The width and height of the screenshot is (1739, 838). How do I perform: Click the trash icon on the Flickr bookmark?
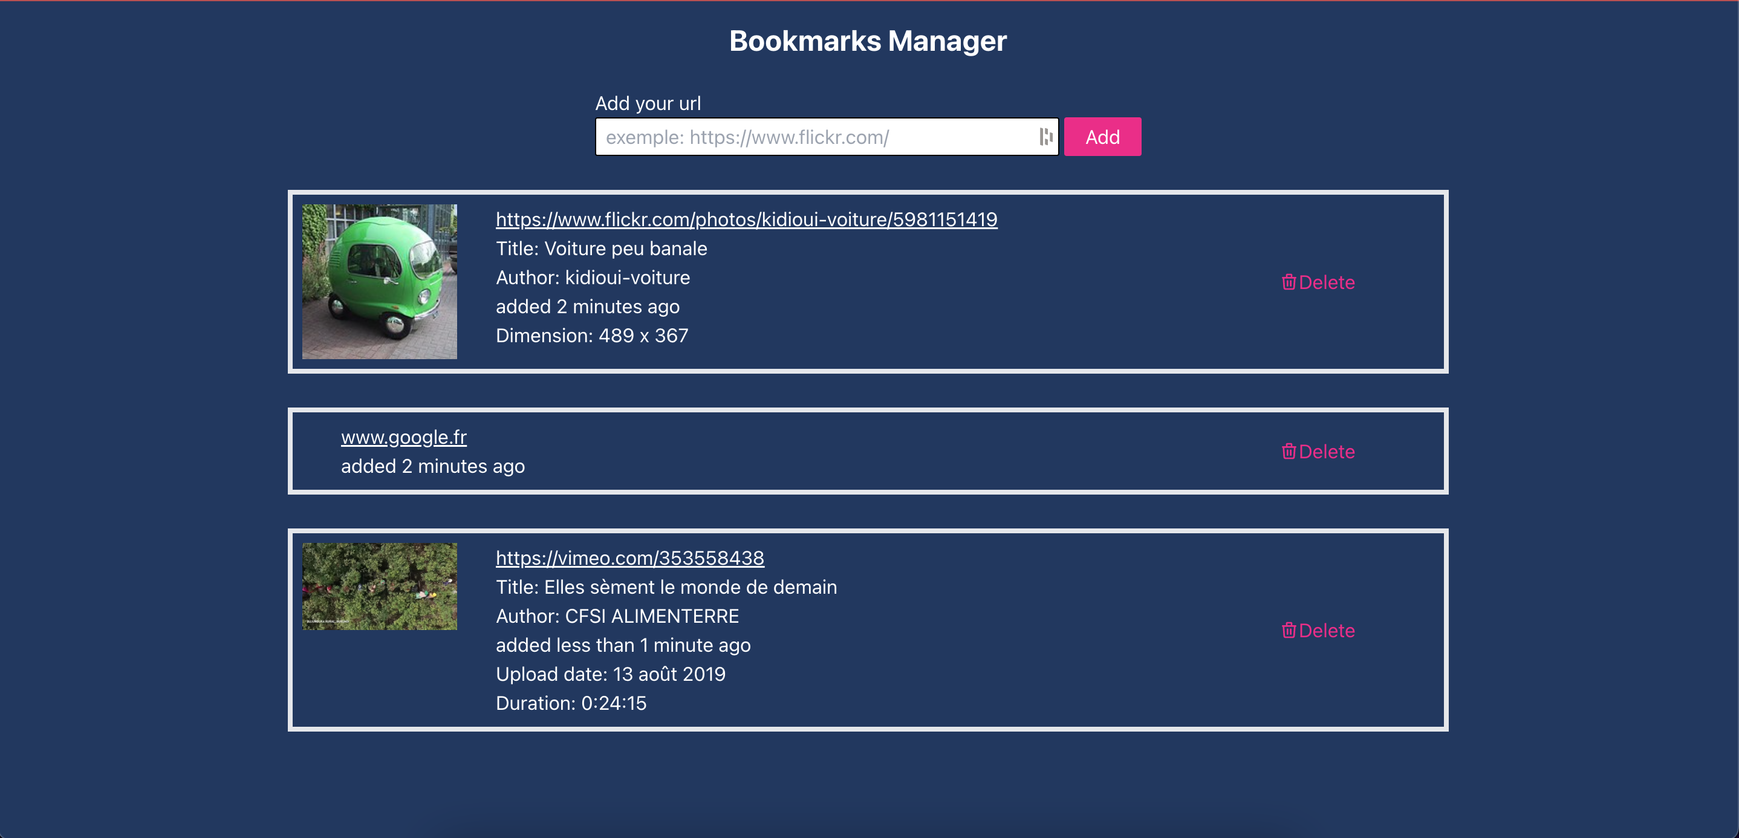tap(1288, 282)
